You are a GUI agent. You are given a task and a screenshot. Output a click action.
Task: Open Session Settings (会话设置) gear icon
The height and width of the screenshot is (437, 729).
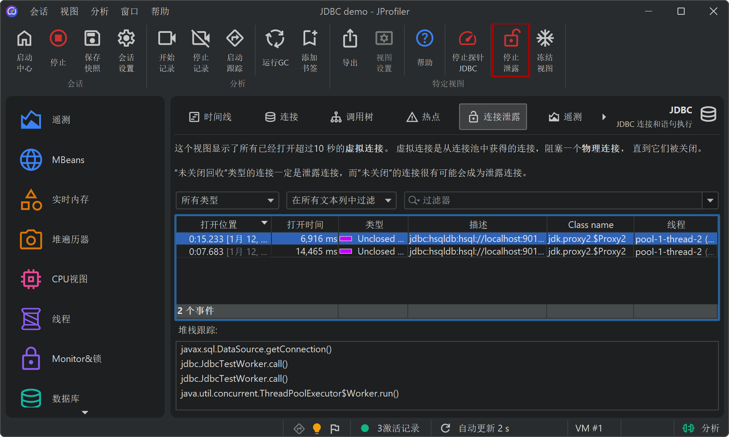[126, 39]
